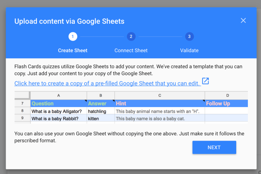Jump to the Validate step label
Screen dimensions: 261x174
coord(189,50)
